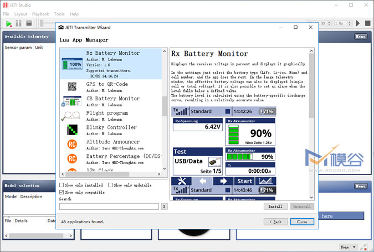
Task: Click the app list horizontal scrollbar left arrow
Action: (63, 174)
